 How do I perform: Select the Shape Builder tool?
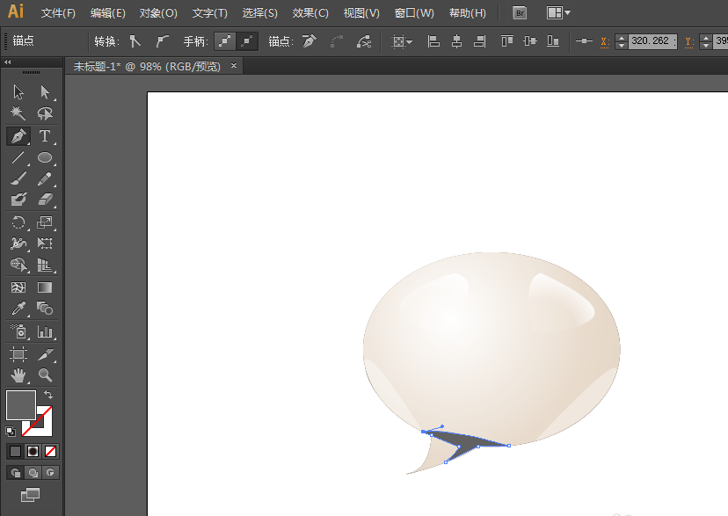click(18, 265)
